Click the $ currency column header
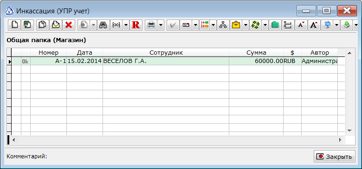The image size is (362, 169). pos(292,52)
